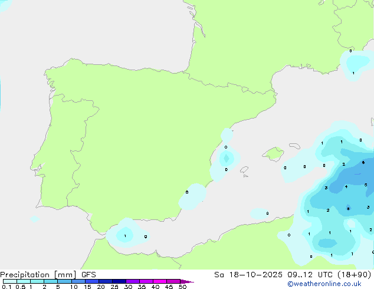This screenshot has width=374, height=289.
Task: Click the 20–25 mm legend swatch
Action: [x=106, y=281]
